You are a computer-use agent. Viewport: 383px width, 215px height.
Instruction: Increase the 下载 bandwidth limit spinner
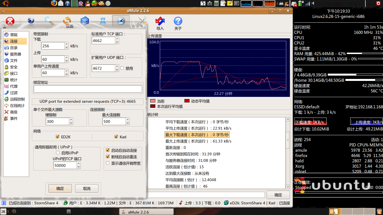[x=67, y=44]
